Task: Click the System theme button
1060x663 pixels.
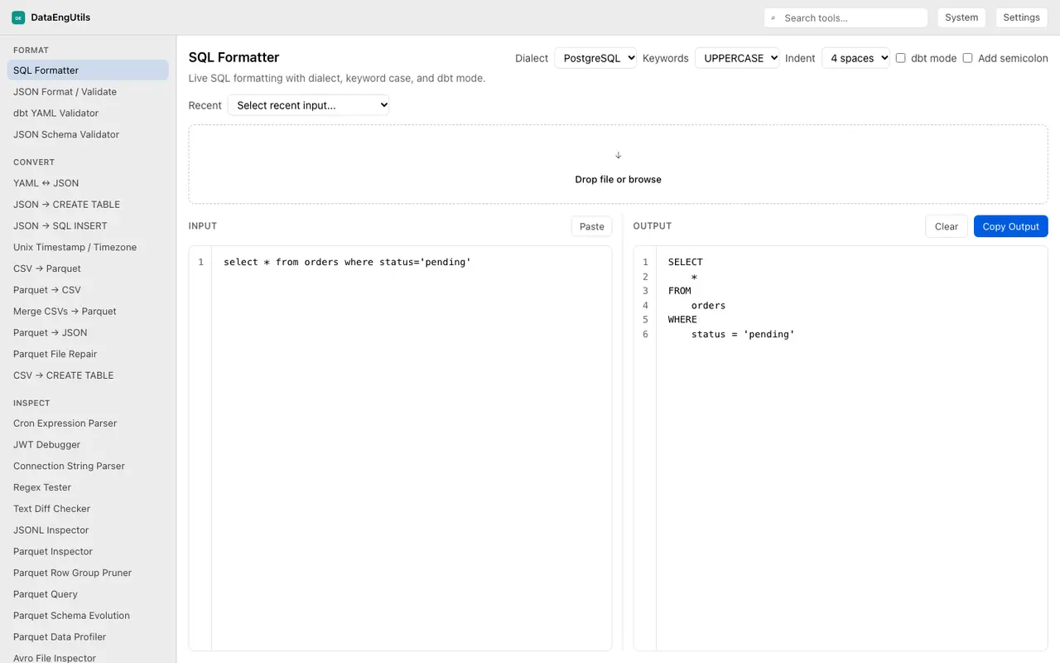Action: tap(961, 17)
